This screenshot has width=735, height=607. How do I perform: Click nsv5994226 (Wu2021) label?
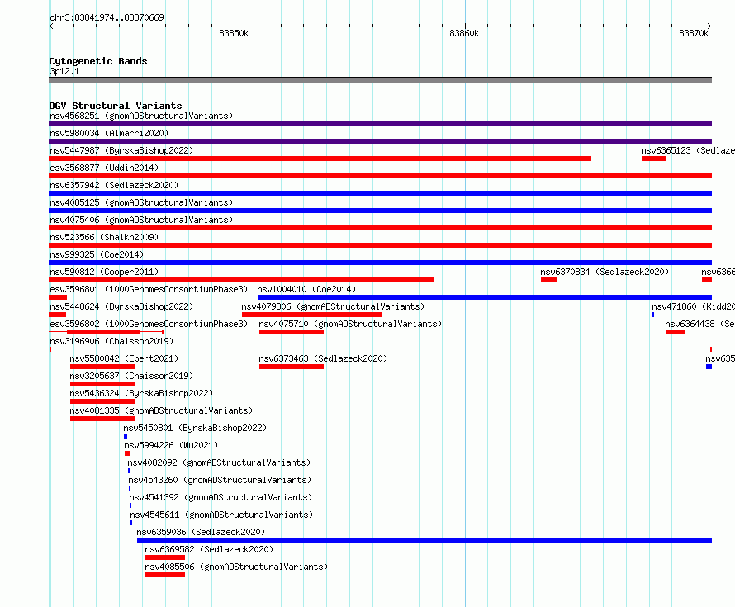click(171, 445)
